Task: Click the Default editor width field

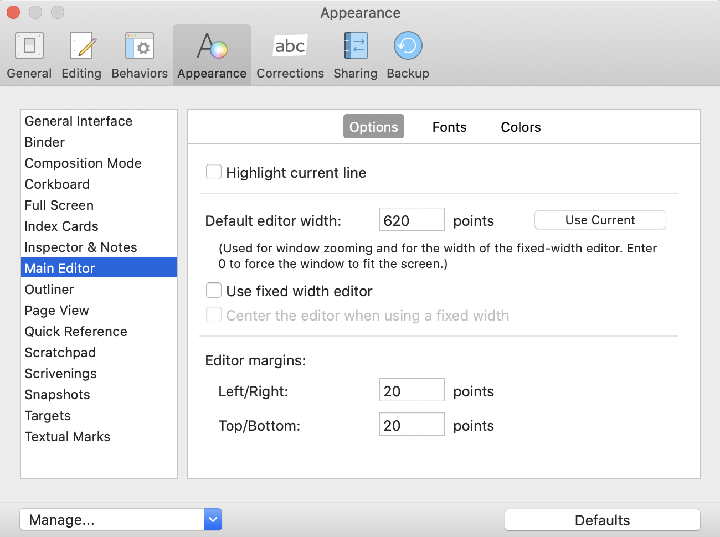Action: 412,219
